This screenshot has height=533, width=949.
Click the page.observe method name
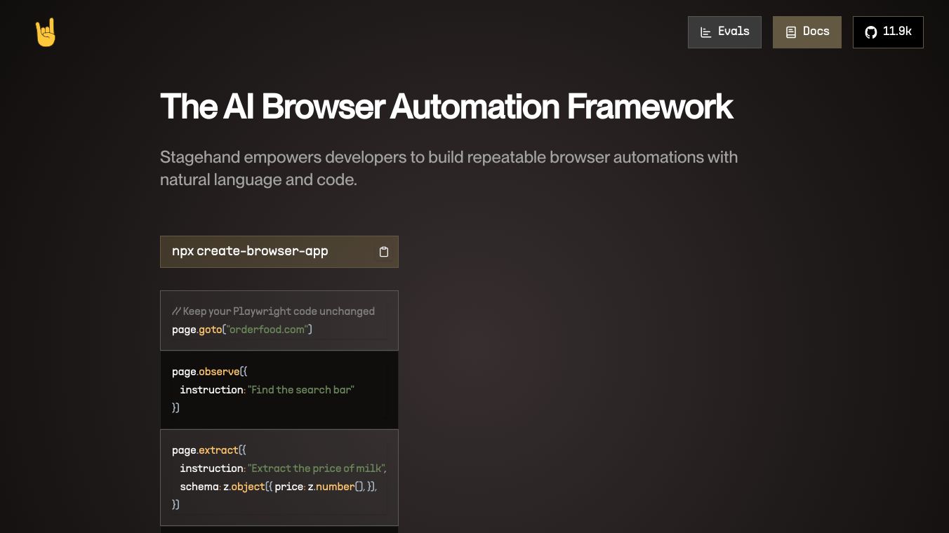click(218, 372)
